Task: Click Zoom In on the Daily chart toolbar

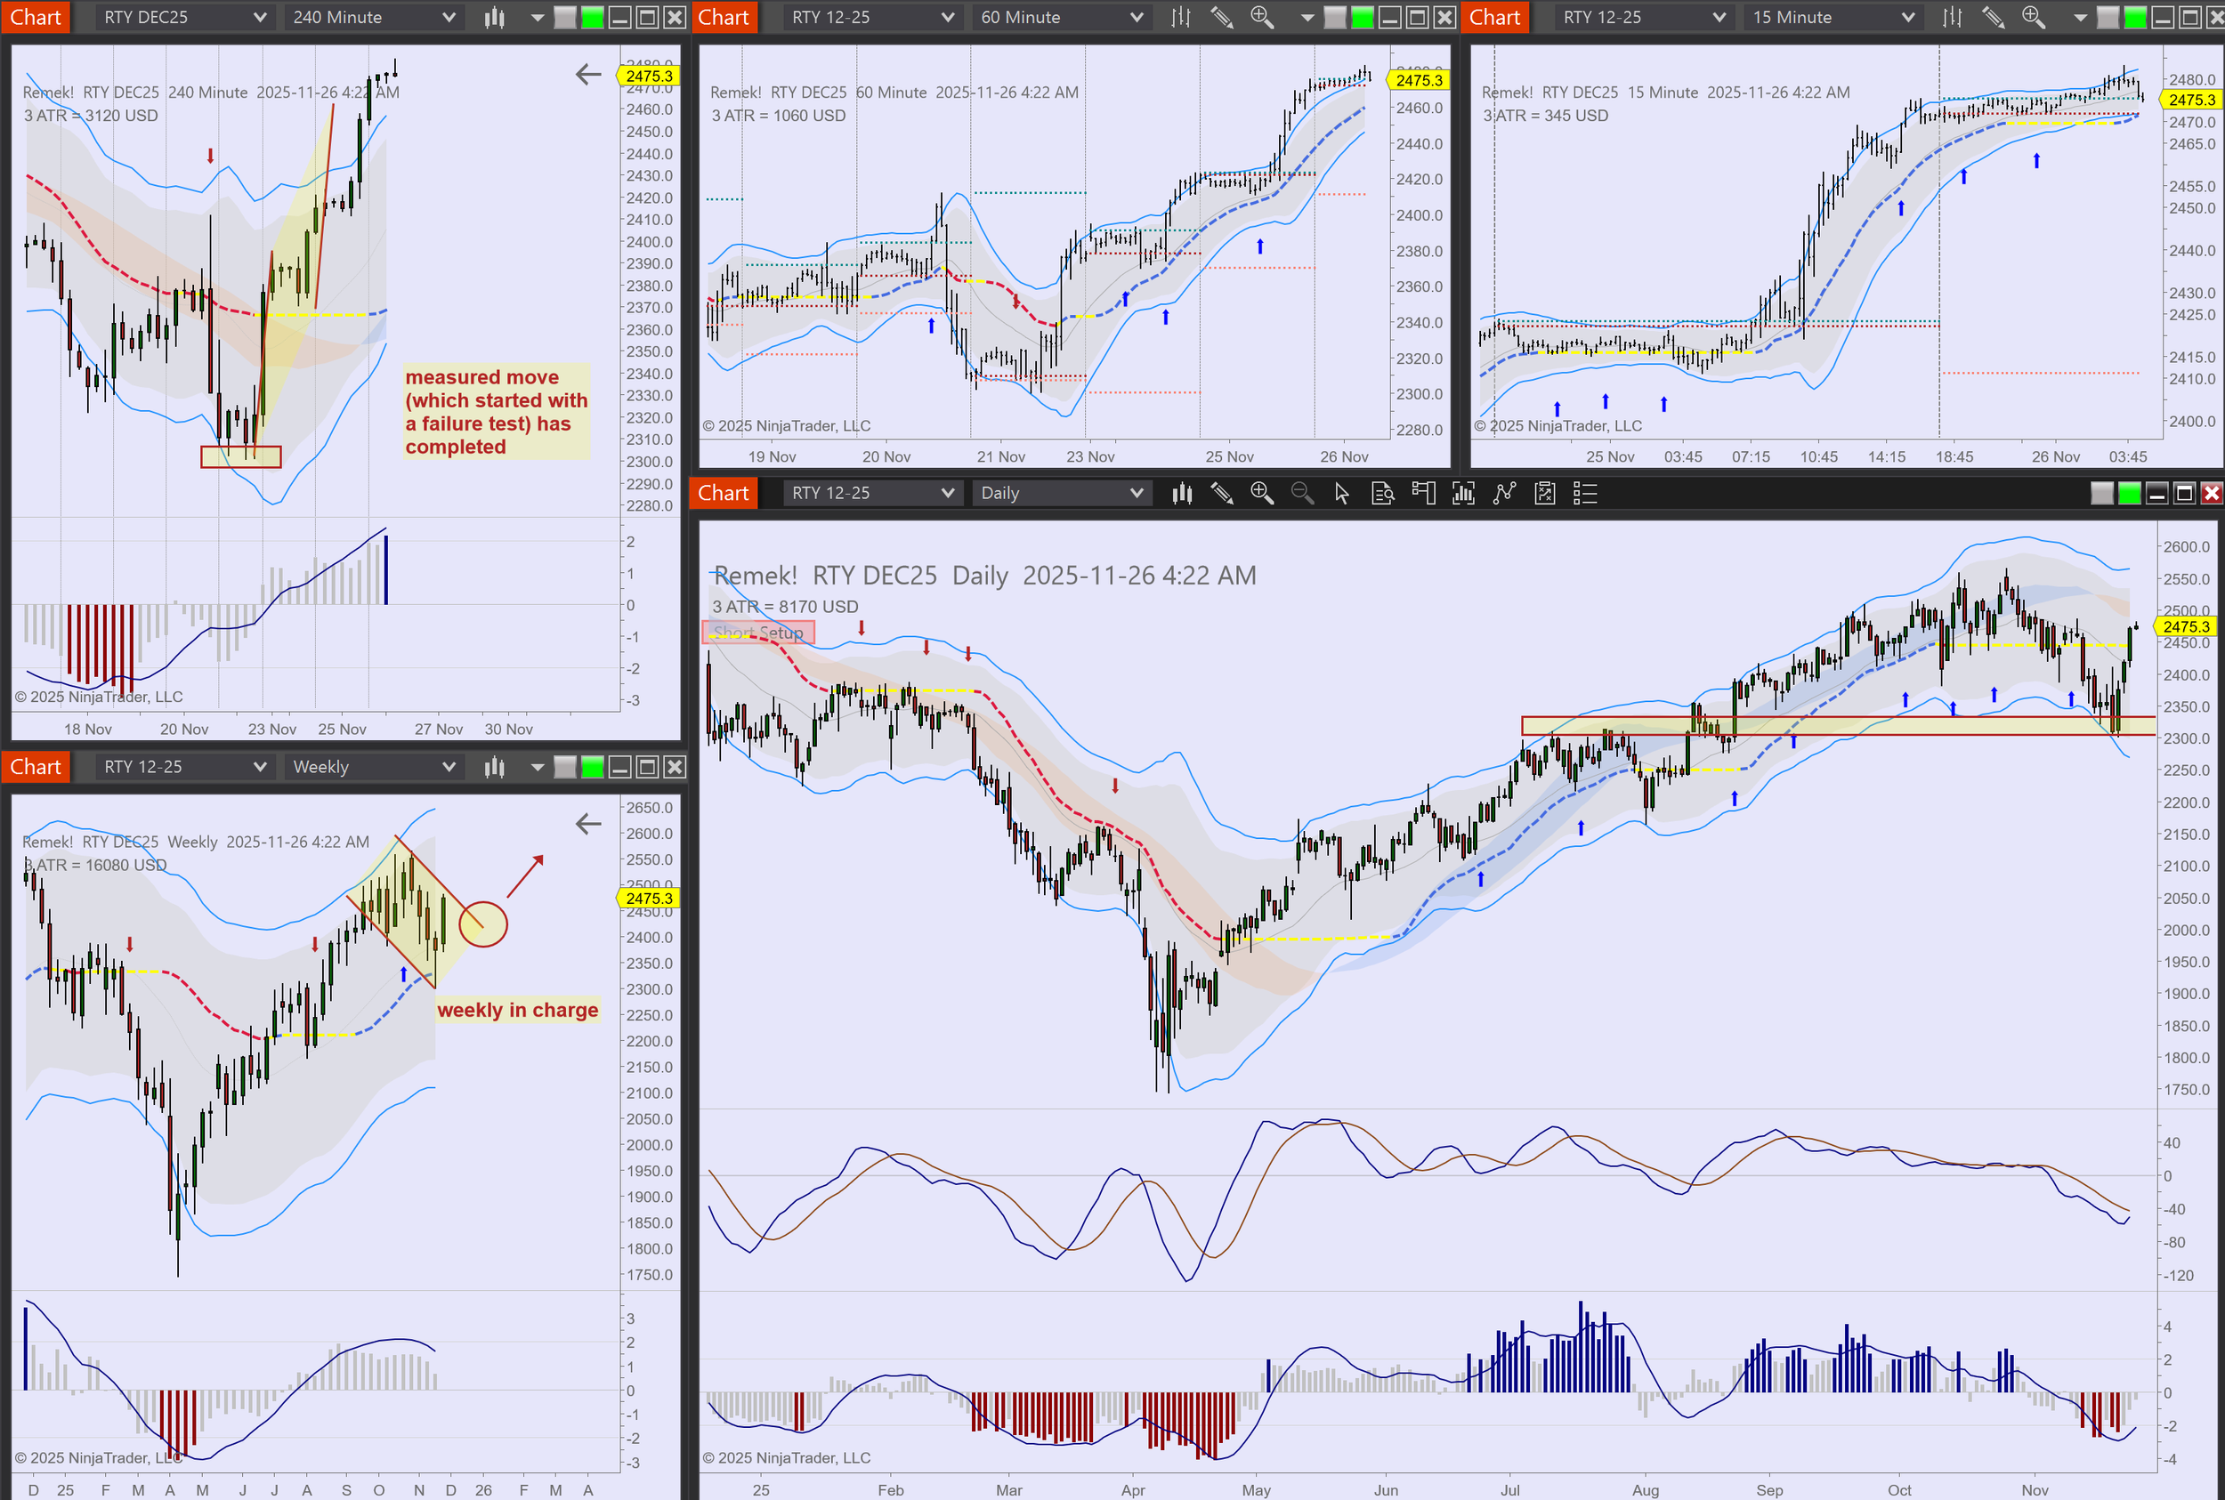Action: coord(1261,494)
